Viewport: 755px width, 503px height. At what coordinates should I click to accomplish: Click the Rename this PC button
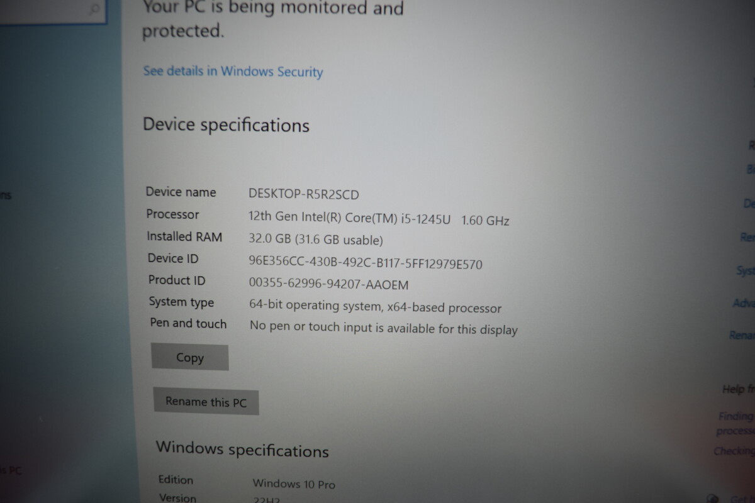(206, 401)
